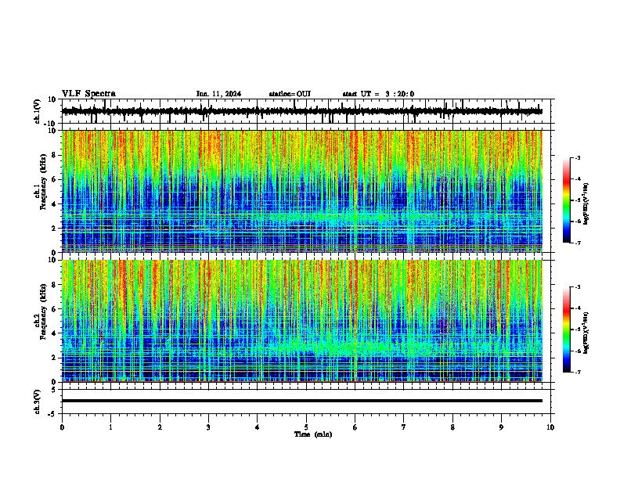Click the ch.1 "Frequency (kHz)" axis label
The image size is (620, 479).
coord(43,182)
